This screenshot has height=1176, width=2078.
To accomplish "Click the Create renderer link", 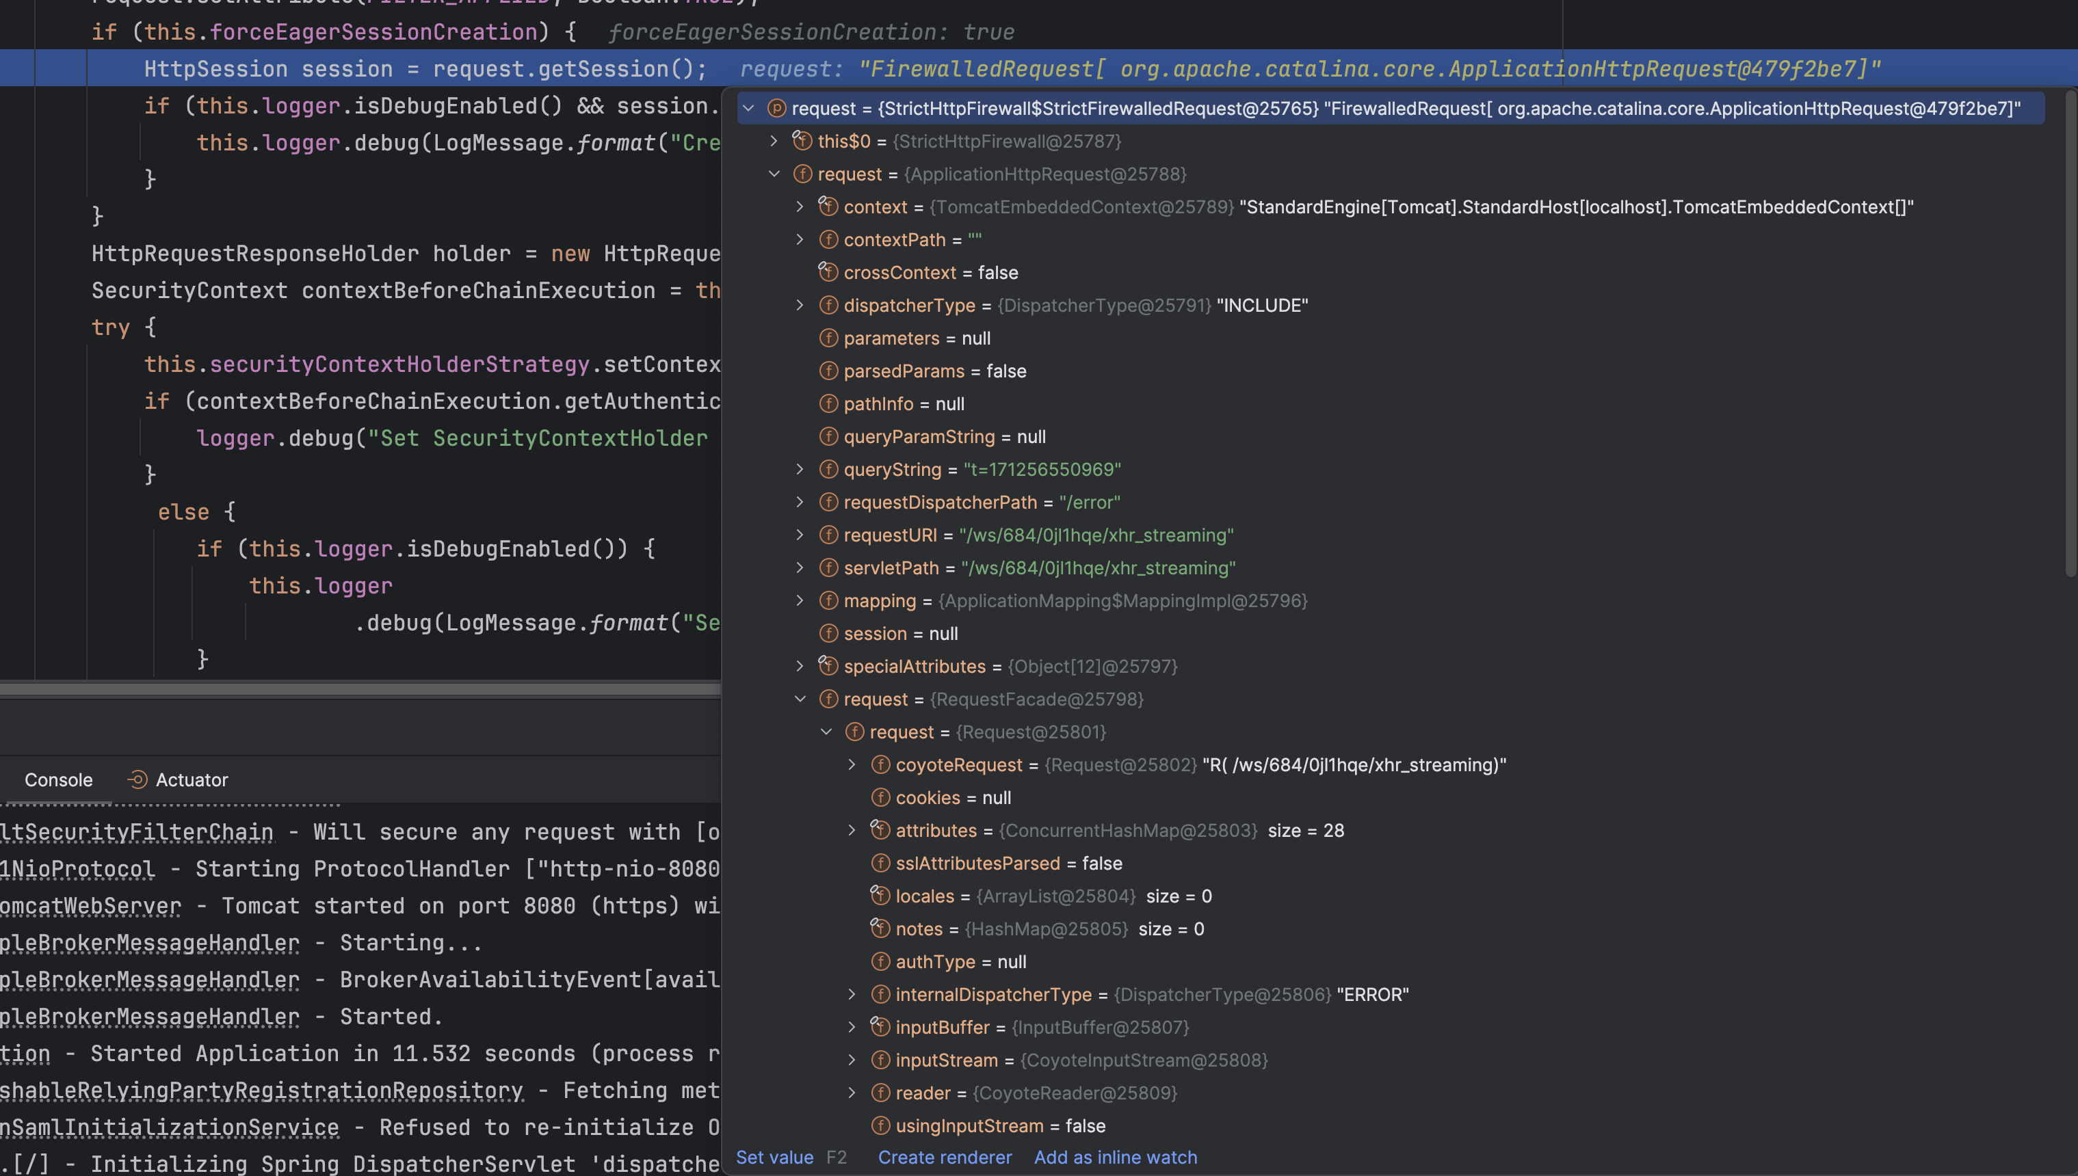I will pos(945,1157).
